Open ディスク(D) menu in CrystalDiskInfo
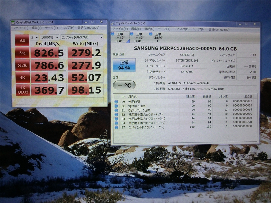Image resolution: width=271 pixels, height=203 pixels. (182, 29)
